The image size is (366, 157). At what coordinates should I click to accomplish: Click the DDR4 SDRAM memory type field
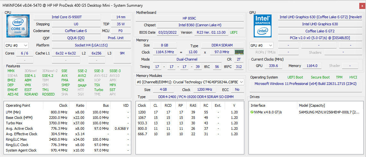pyautogui.click(x=222, y=45)
